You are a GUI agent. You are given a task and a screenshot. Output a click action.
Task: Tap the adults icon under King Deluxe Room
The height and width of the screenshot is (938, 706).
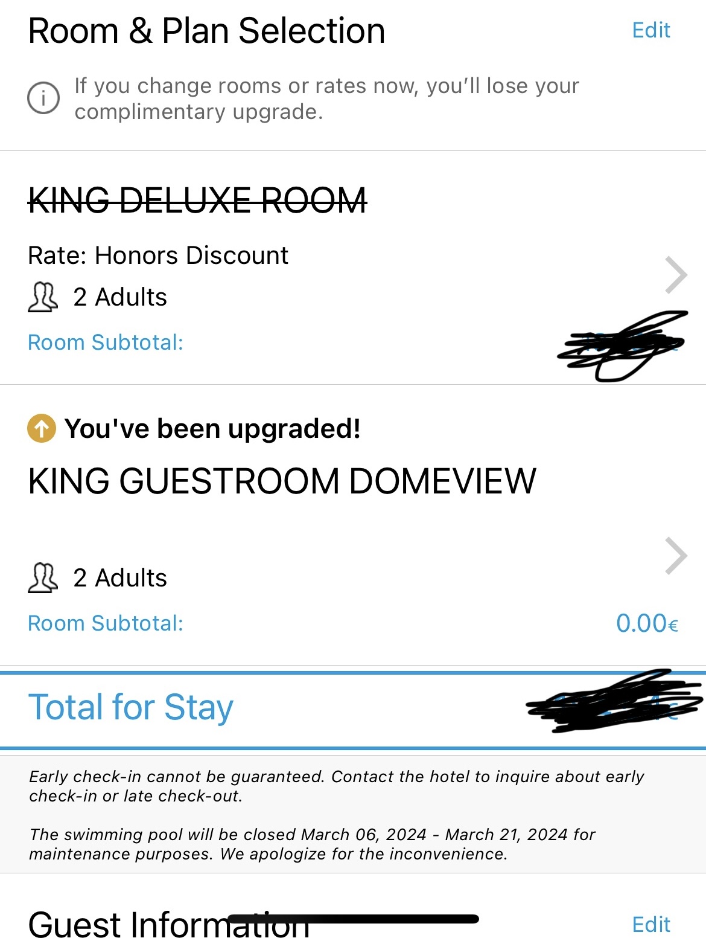[43, 297]
